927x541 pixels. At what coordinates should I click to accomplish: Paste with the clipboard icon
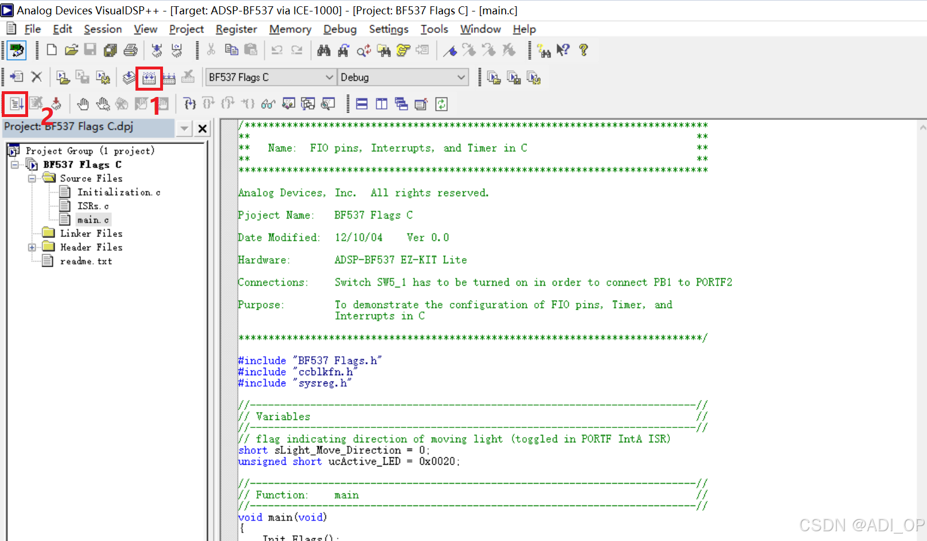251,50
